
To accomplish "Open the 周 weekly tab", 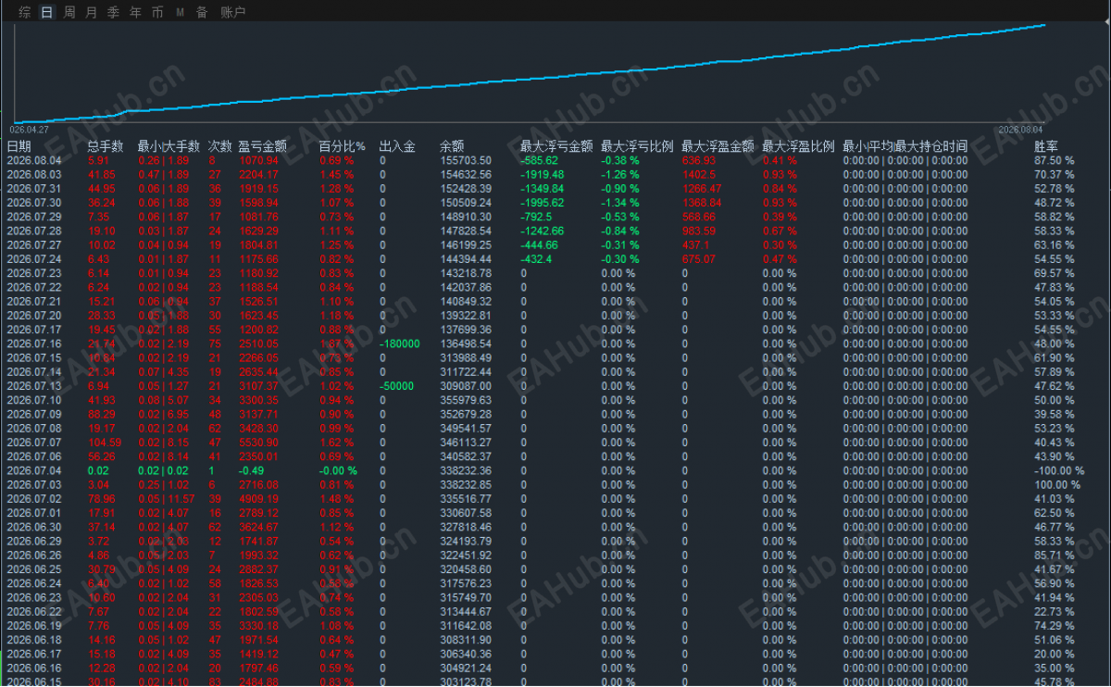I will click(69, 12).
